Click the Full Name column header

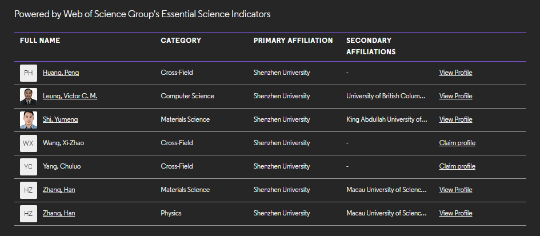(40, 41)
